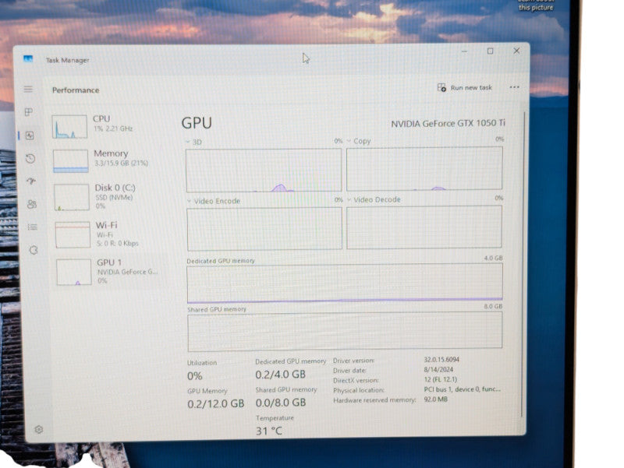The image size is (624, 468).
Task: Open the Startup apps icon
Action: 31,181
